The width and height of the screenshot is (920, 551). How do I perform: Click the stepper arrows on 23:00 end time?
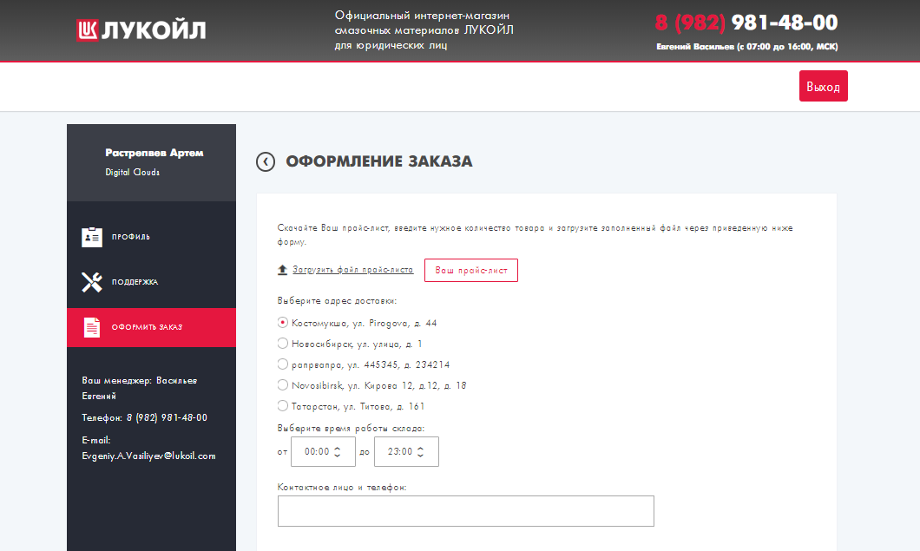point(420,452)
